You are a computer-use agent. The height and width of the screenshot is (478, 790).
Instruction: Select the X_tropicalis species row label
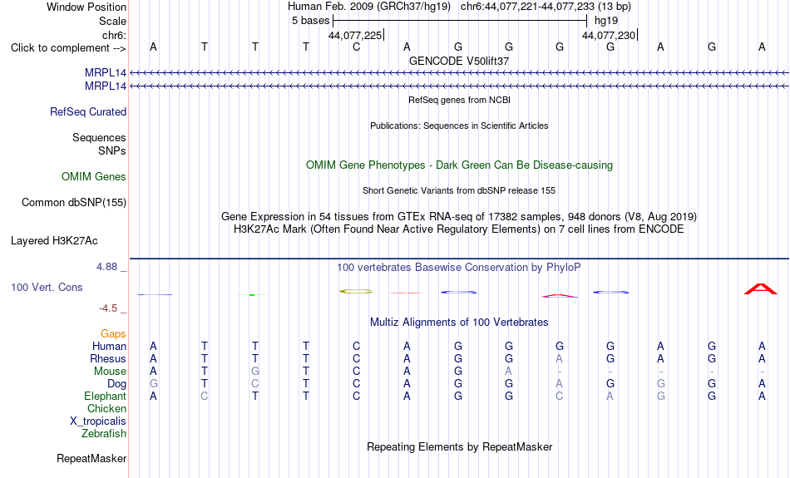click(x=98, y=421)
